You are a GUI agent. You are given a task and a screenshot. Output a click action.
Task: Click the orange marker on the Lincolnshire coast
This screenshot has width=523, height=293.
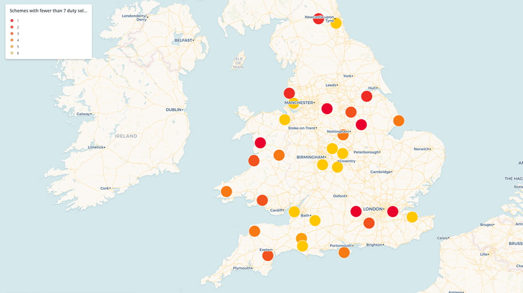tap(399, 121)
